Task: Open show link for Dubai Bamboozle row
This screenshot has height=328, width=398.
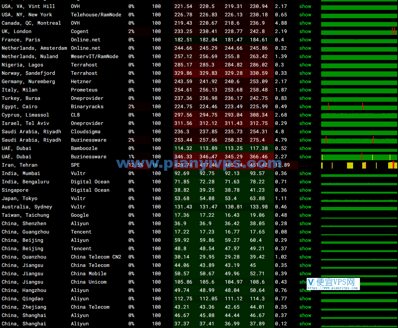Action: [x=305, y=148]
